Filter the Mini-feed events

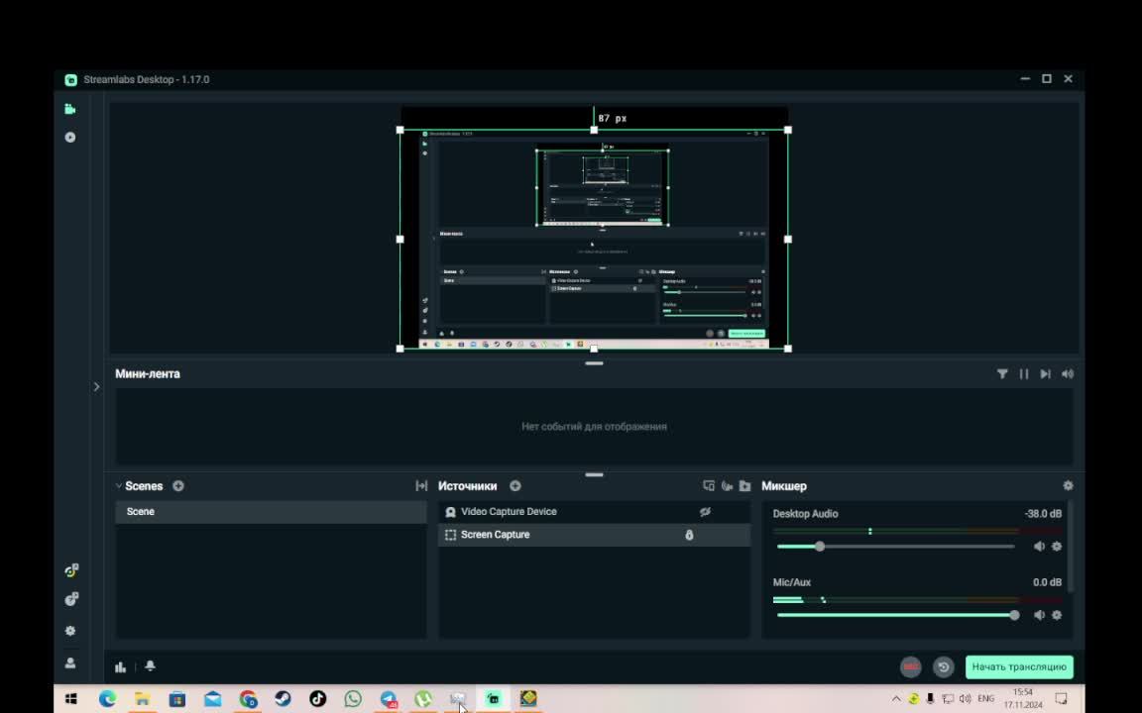[1002, 374]
